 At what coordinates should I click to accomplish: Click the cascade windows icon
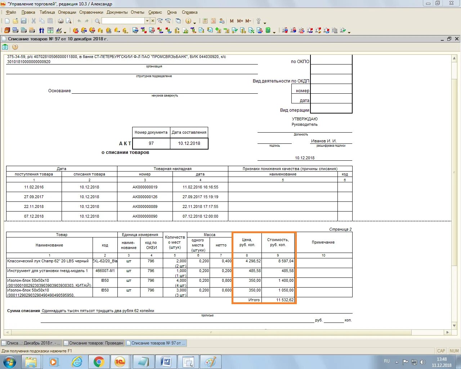178,21
